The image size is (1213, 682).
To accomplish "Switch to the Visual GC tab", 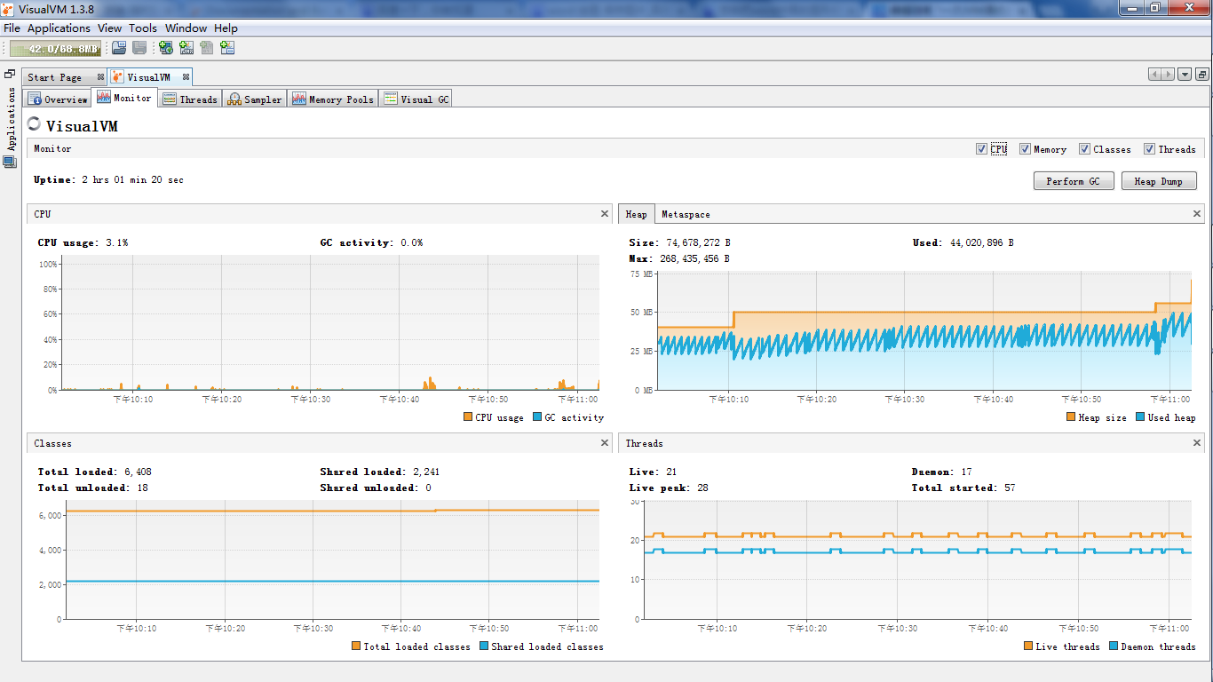I will pyautogui.click(x=416, y=99).
